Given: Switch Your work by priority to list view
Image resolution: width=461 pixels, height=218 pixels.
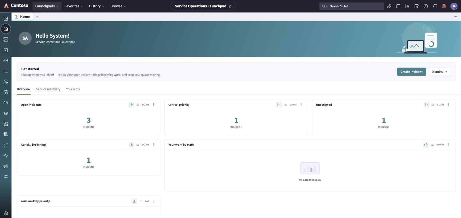Looking at the screenshot, I should (141, 201).
